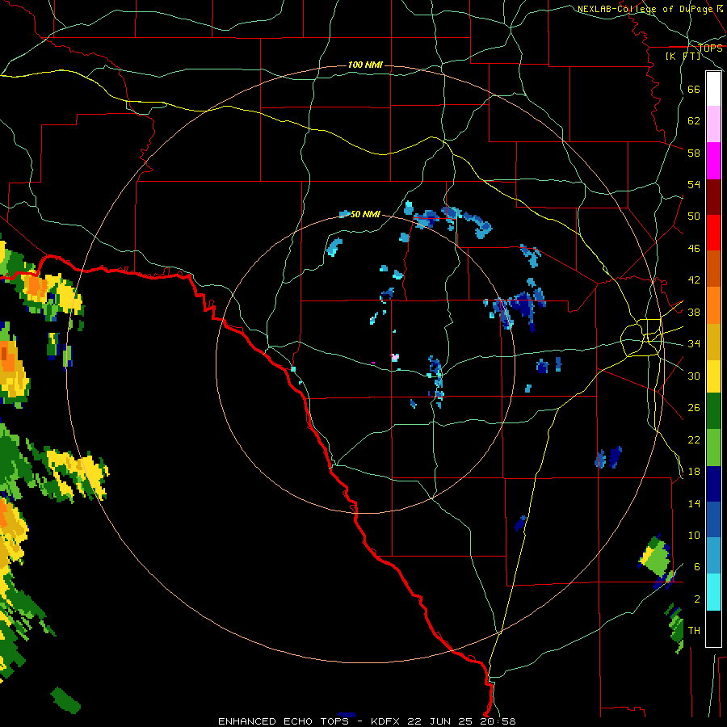
Task: Click legend value 34
Action: (x=694, y=344)
